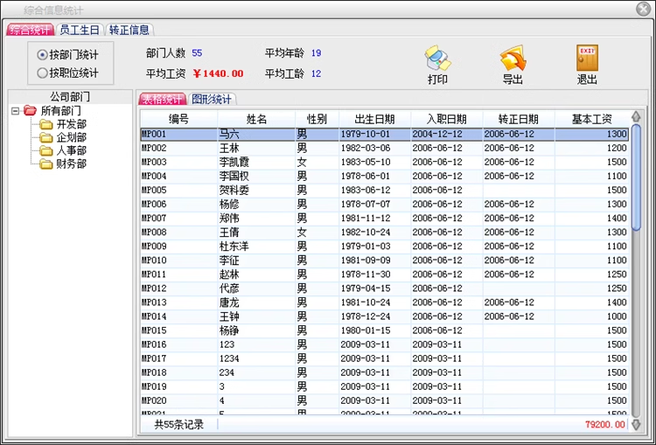Select row MP001 马六
Image resolution: width=656 pixels, height=445 pixels.
coord(385,135)
